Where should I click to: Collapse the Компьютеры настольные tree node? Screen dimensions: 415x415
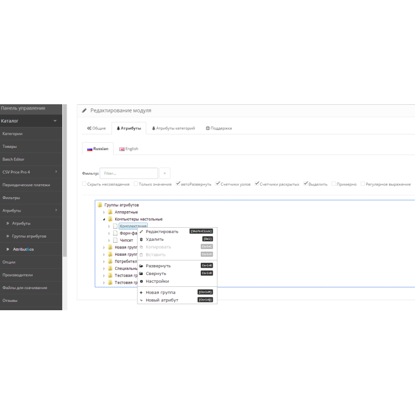104,219
